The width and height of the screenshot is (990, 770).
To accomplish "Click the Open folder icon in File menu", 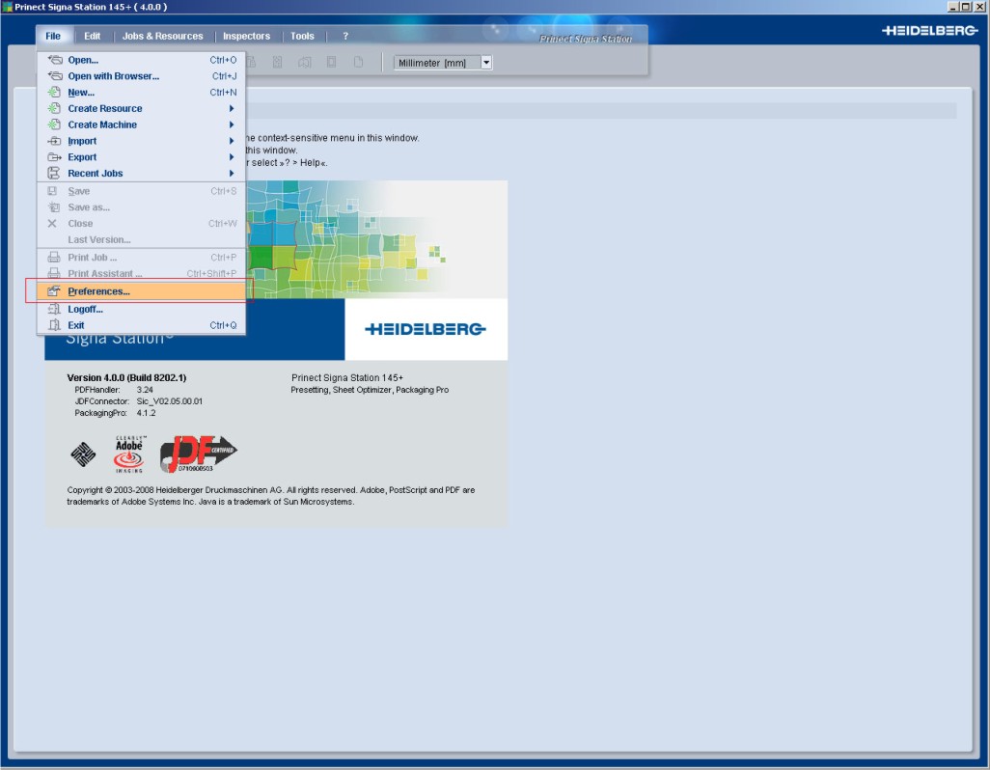I will click(x=56, y=60).
